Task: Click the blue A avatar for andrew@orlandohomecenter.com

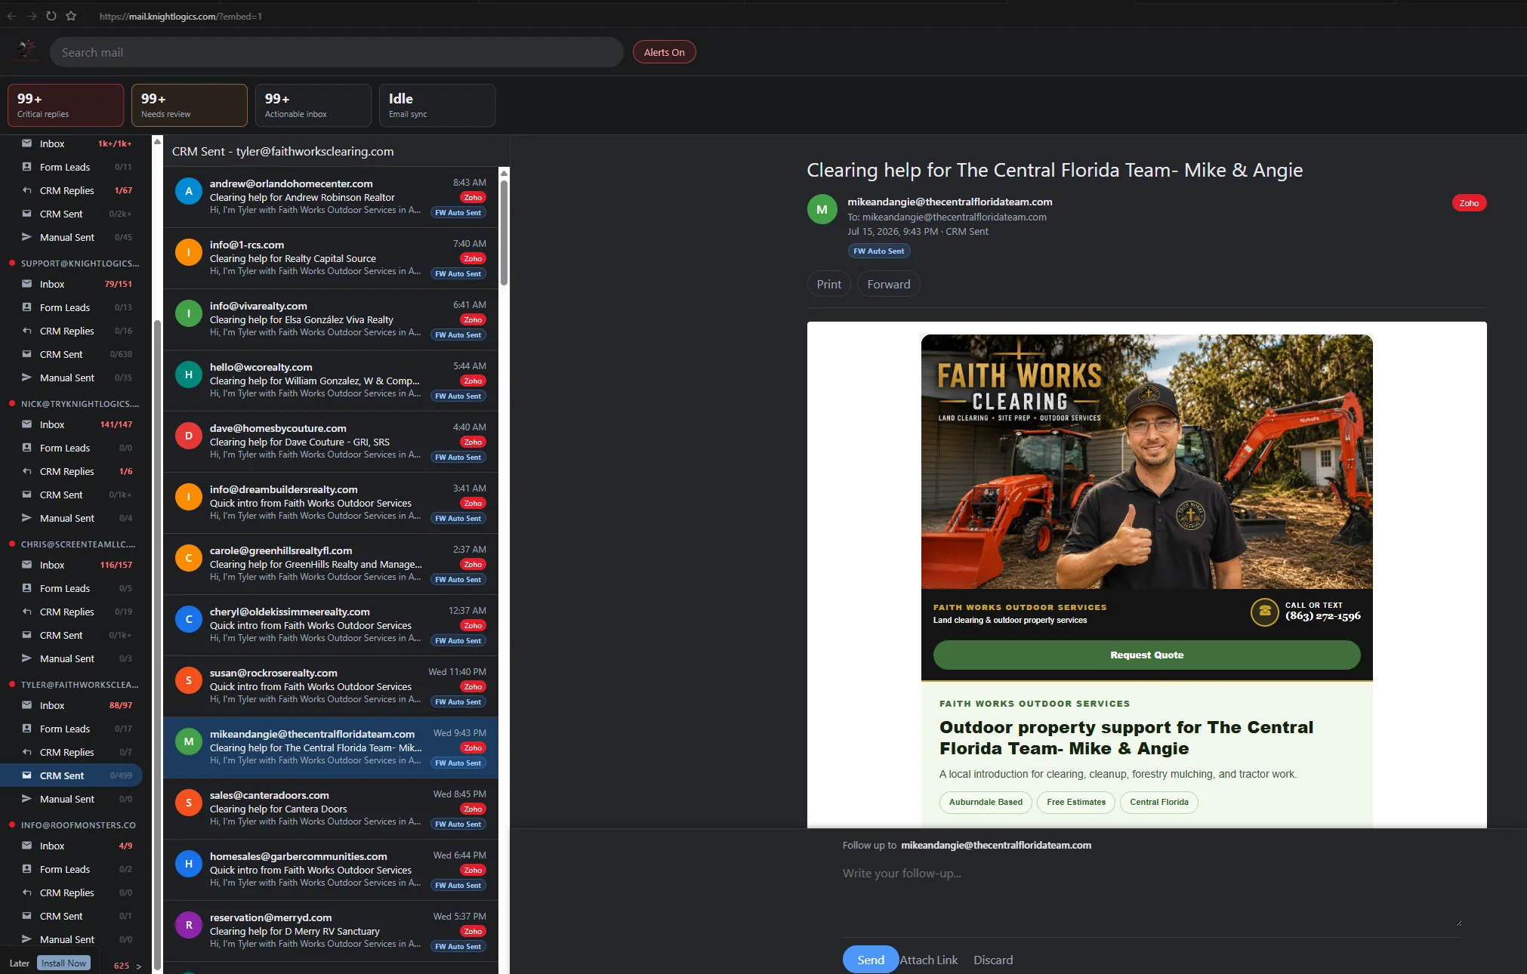Action: pyautogui.click(x=189, y=191)
